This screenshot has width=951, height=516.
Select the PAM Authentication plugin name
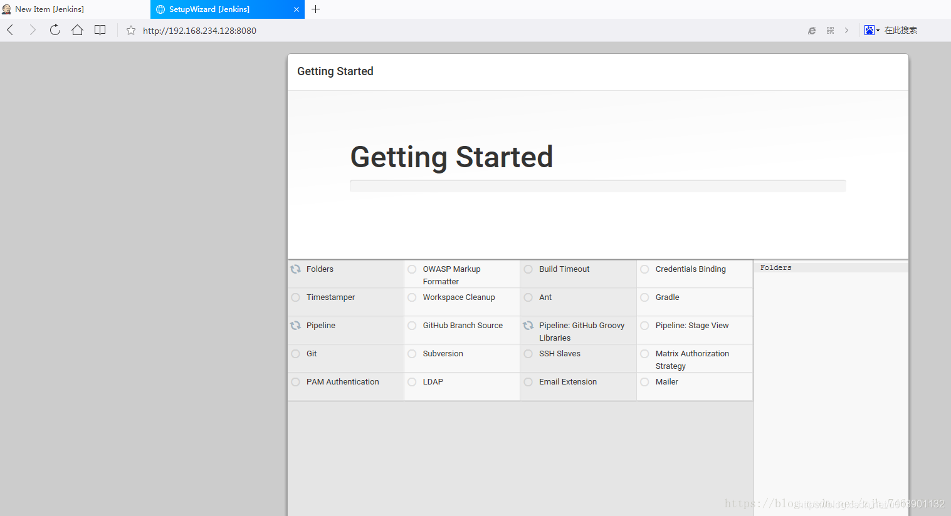[342, 382]
